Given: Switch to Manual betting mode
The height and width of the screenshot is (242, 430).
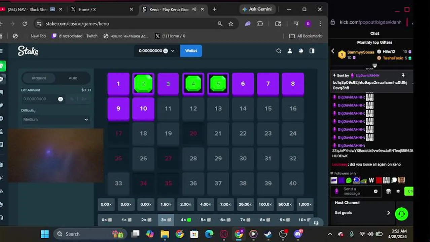Looking at the screenshot, I should (39, 78).
